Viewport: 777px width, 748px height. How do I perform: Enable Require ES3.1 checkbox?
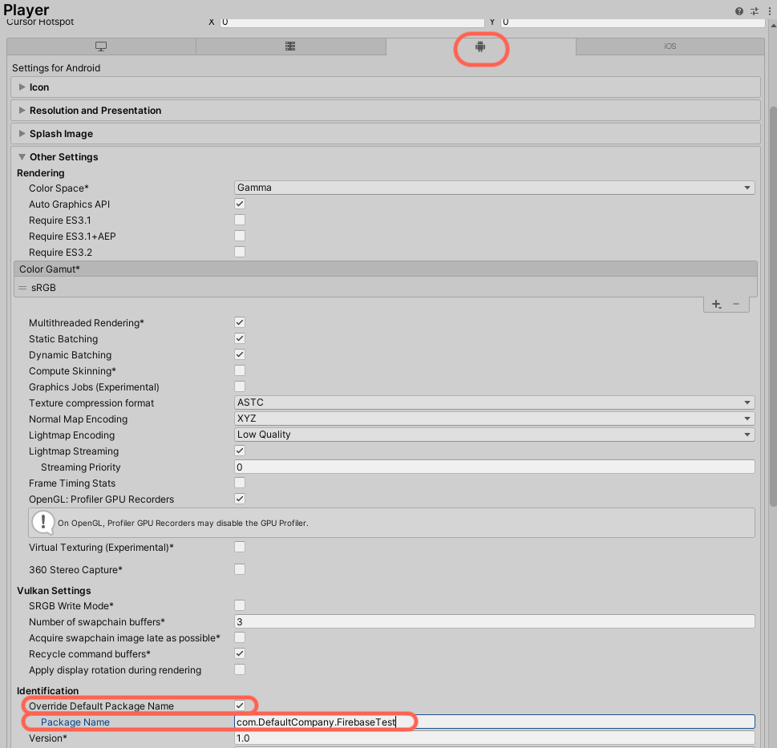(240, 220)
